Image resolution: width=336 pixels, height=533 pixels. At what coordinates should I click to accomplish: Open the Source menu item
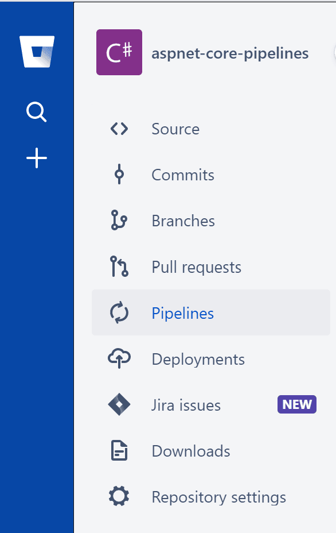pos(175,129)
